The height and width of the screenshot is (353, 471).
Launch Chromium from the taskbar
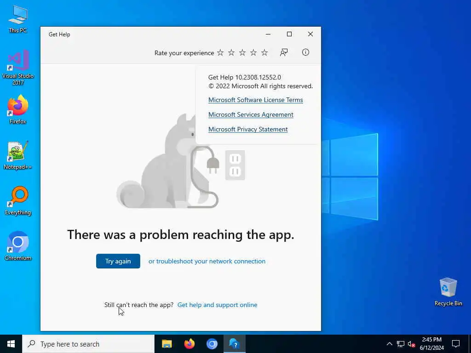(212, 344)
